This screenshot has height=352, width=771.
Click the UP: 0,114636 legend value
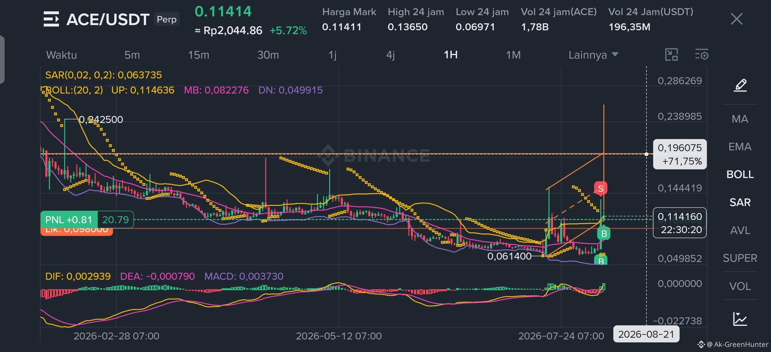point(143,90)
